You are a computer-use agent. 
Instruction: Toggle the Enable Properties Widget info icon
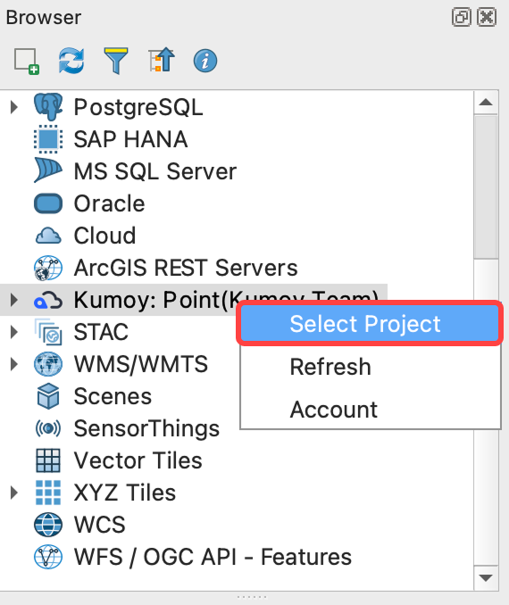click(205, 61)
